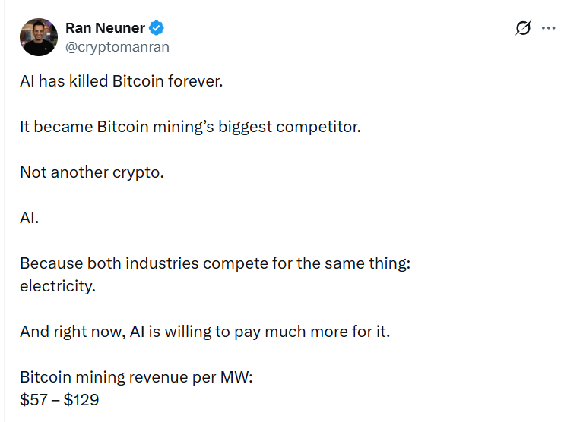Open the @cryptomanran handle link
564x422 pixels.
[117, 46]
